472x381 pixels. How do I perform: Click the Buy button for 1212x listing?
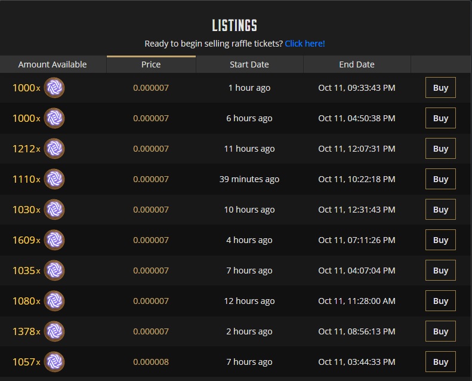coord(440,149)
